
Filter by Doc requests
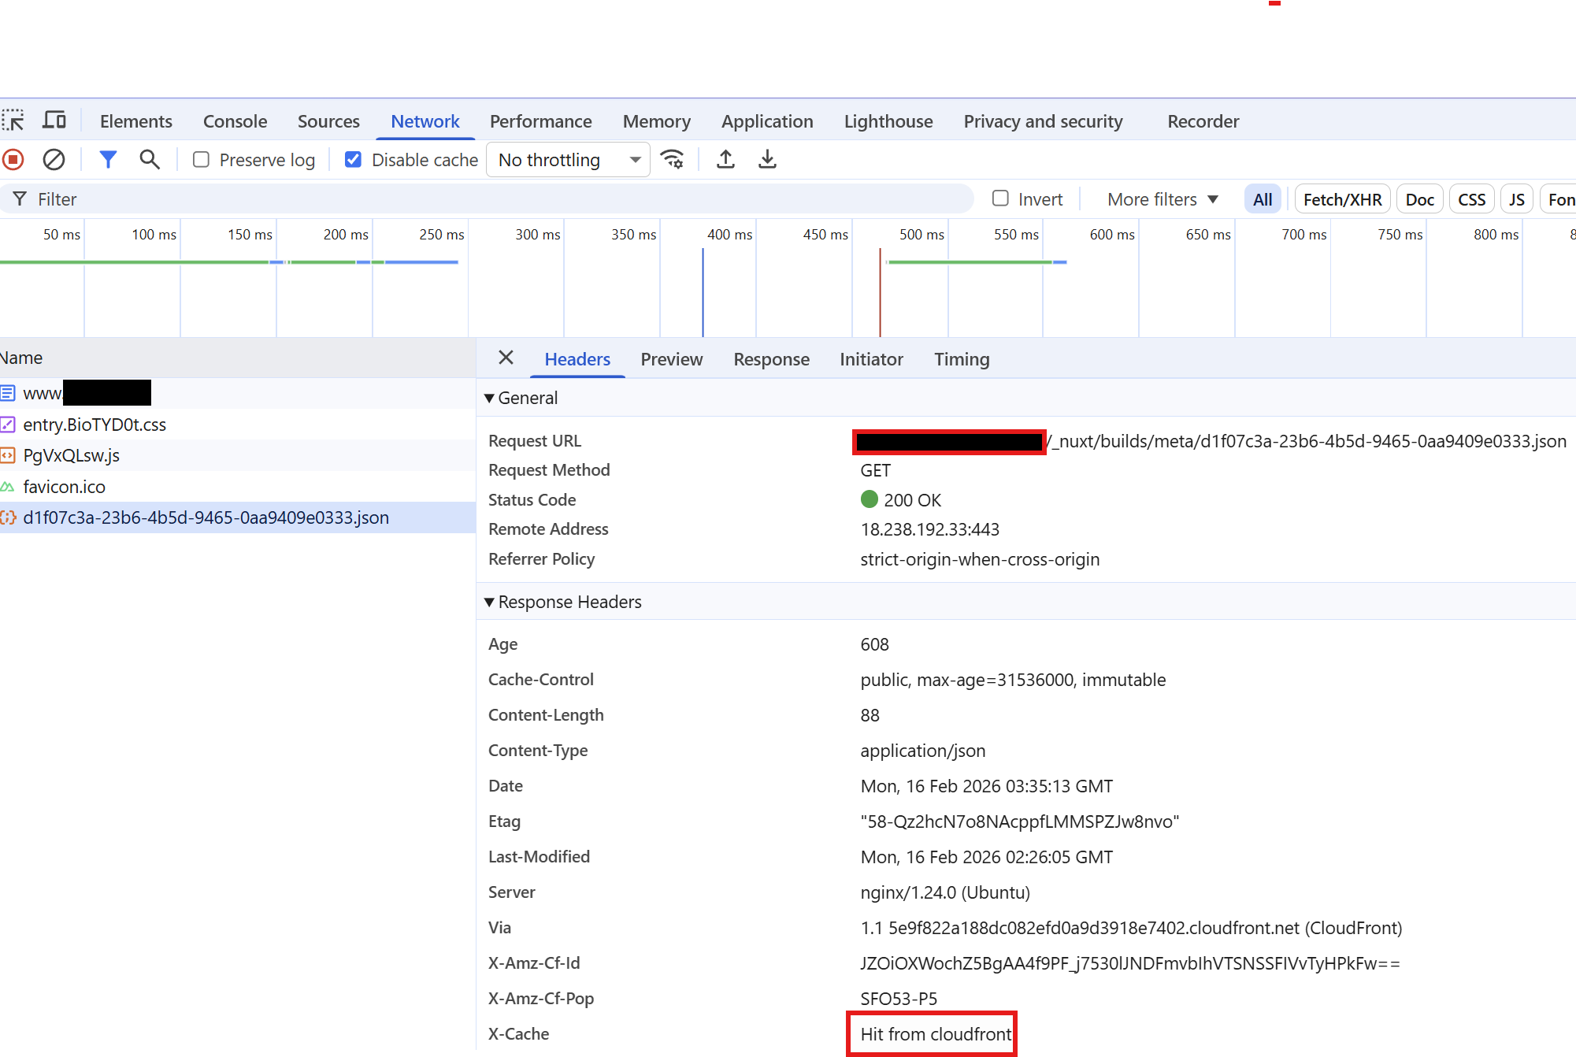tap(1419, 199)
